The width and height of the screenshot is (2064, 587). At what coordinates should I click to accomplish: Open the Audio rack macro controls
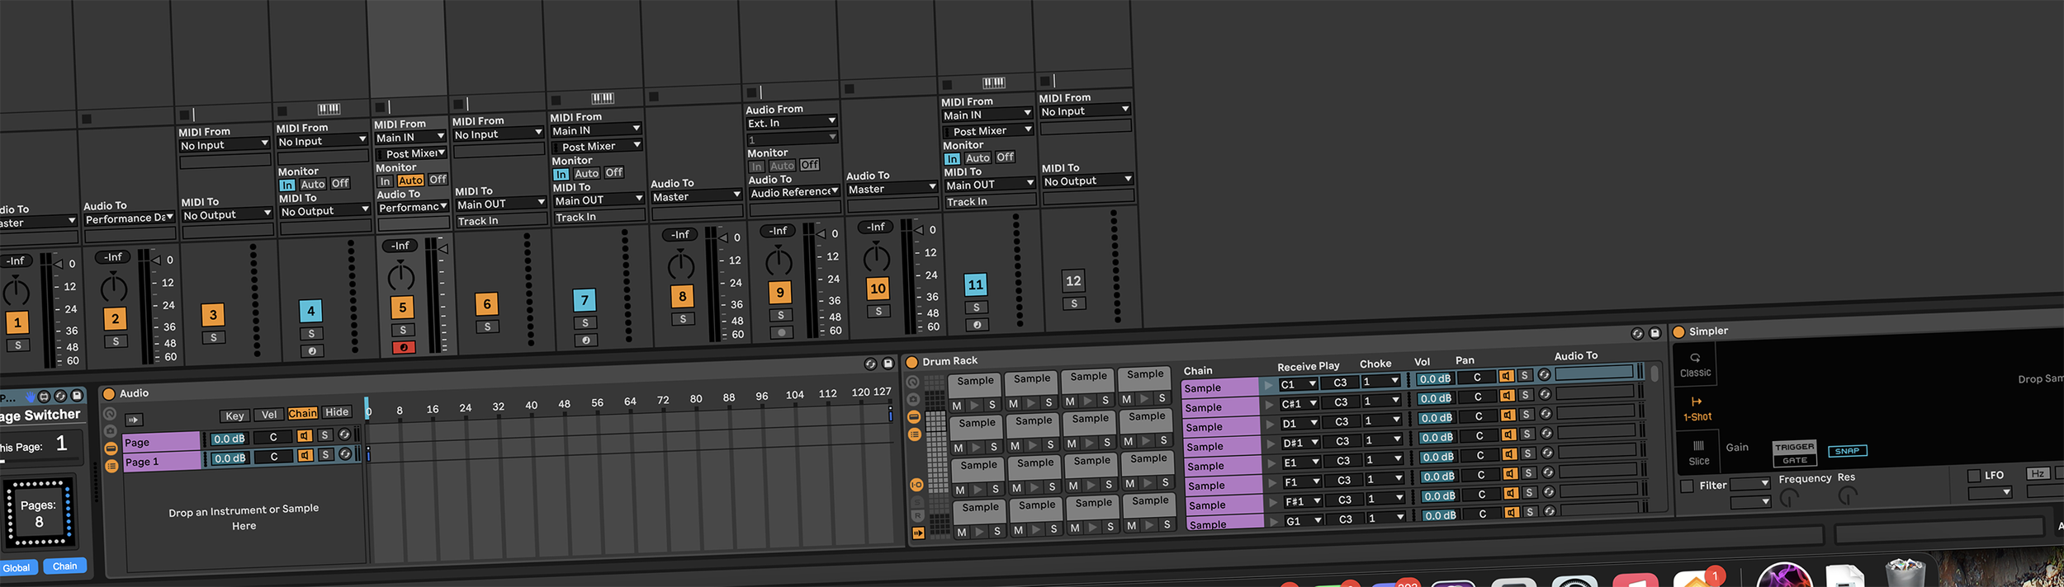coord(109,413)
